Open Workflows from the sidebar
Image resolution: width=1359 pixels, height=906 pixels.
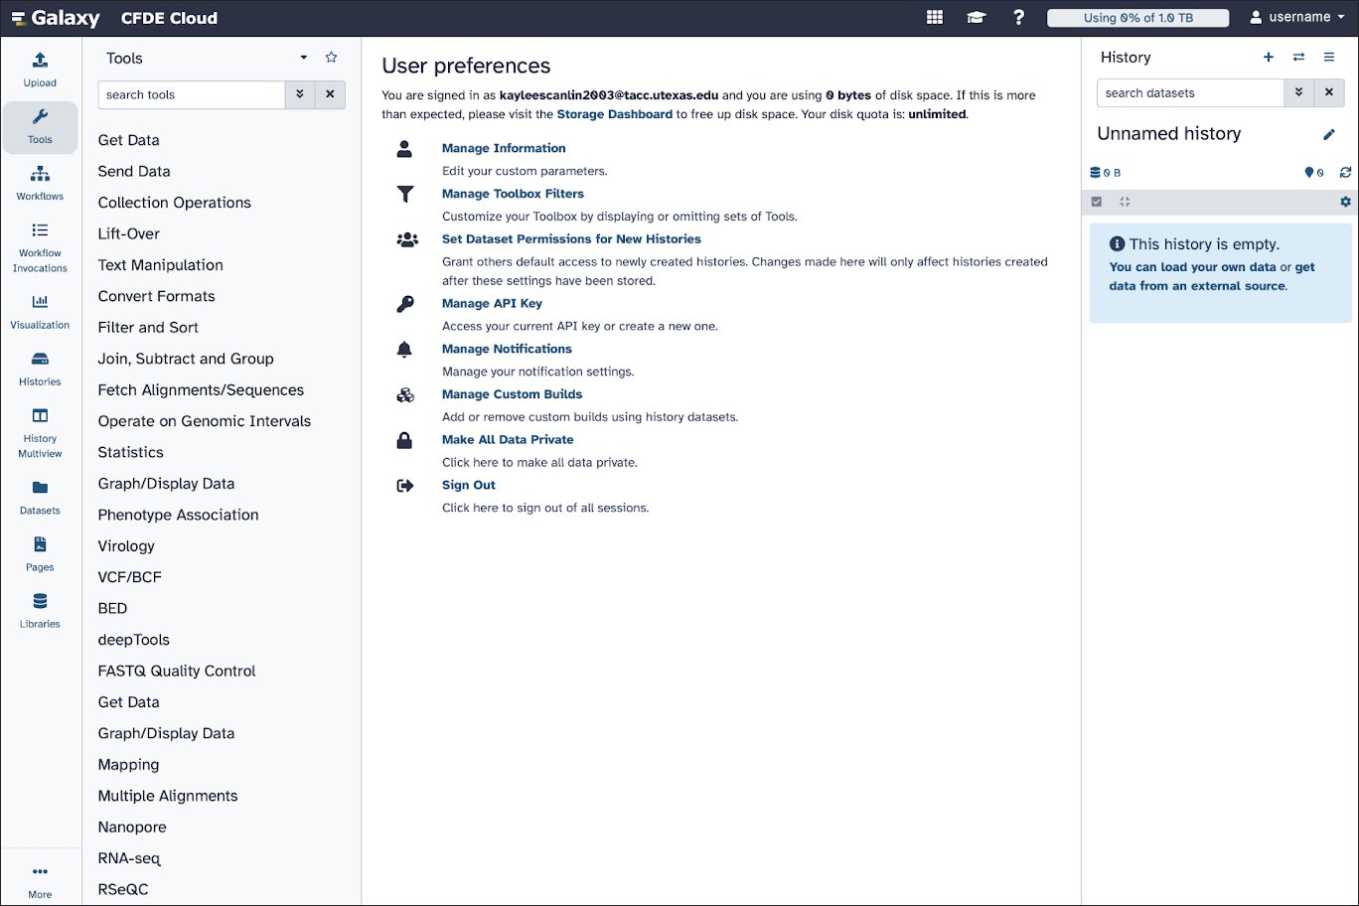[40, 183]
